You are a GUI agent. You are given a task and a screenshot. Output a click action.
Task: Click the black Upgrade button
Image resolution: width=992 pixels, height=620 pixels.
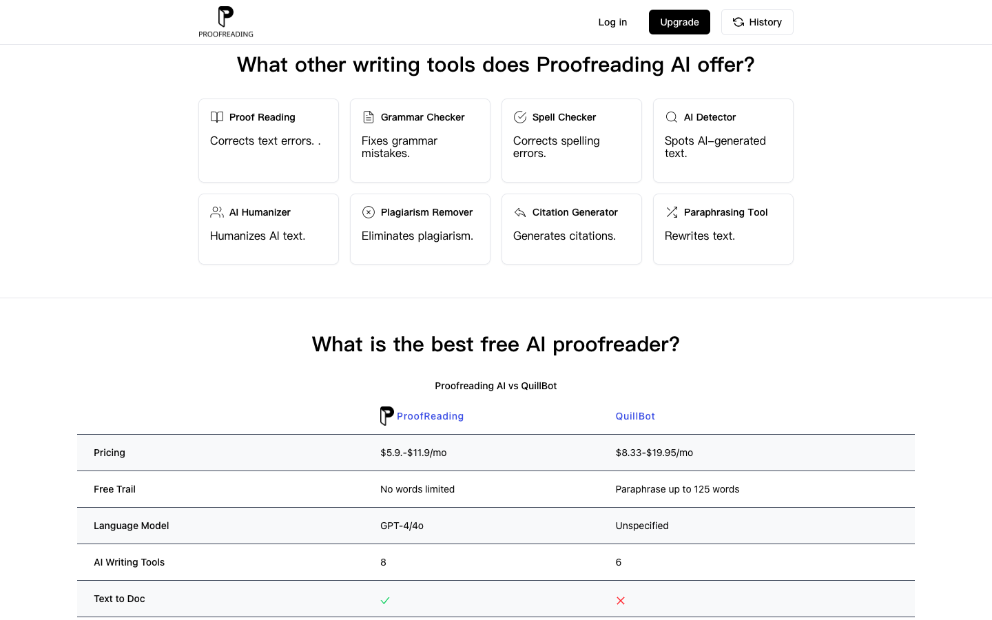pyautogui.click(x=679, y=22)
